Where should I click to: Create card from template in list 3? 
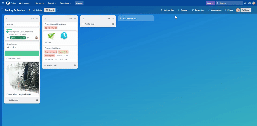coord(113,24)
